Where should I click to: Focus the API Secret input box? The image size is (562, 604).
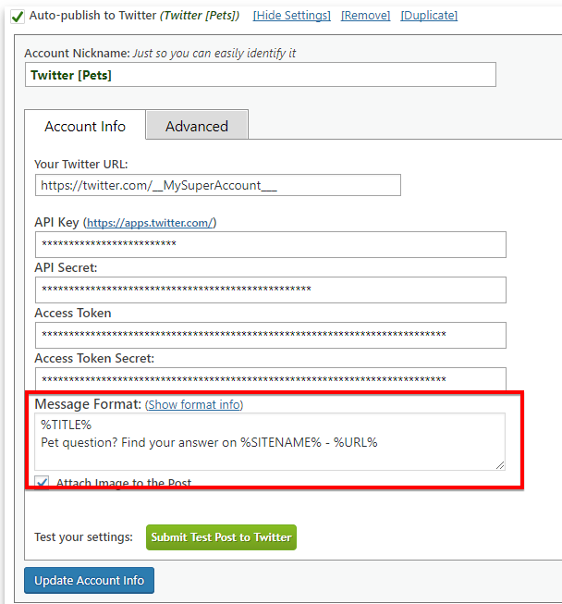(x=270, y=290)
